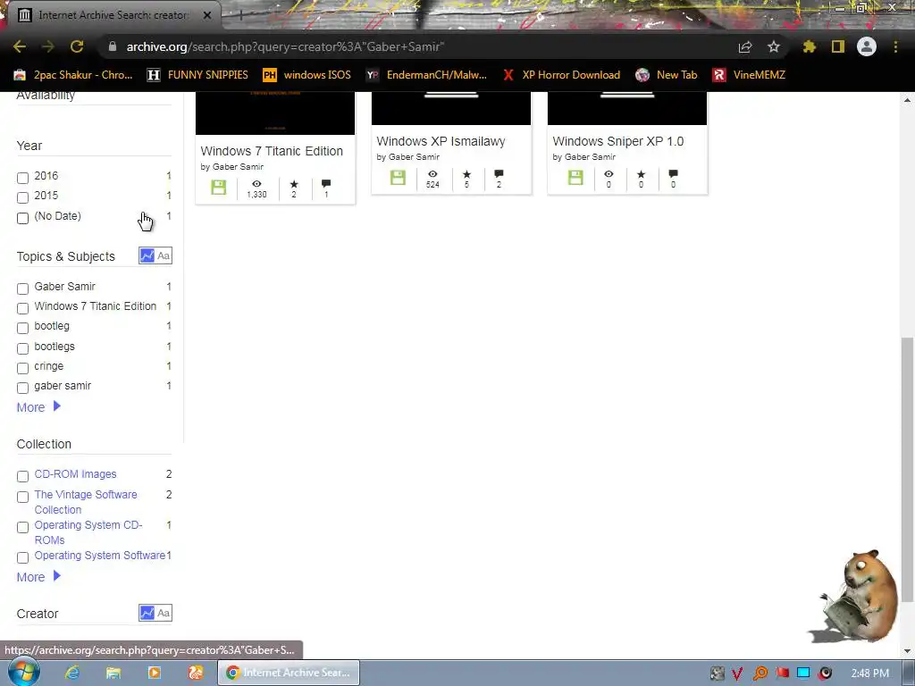Image resolution: width=915 pixels, height=686 pixels.
Task: Click software floppy icon on Windows Sniper XP 1.0
Action: click(x=575, y=178)
